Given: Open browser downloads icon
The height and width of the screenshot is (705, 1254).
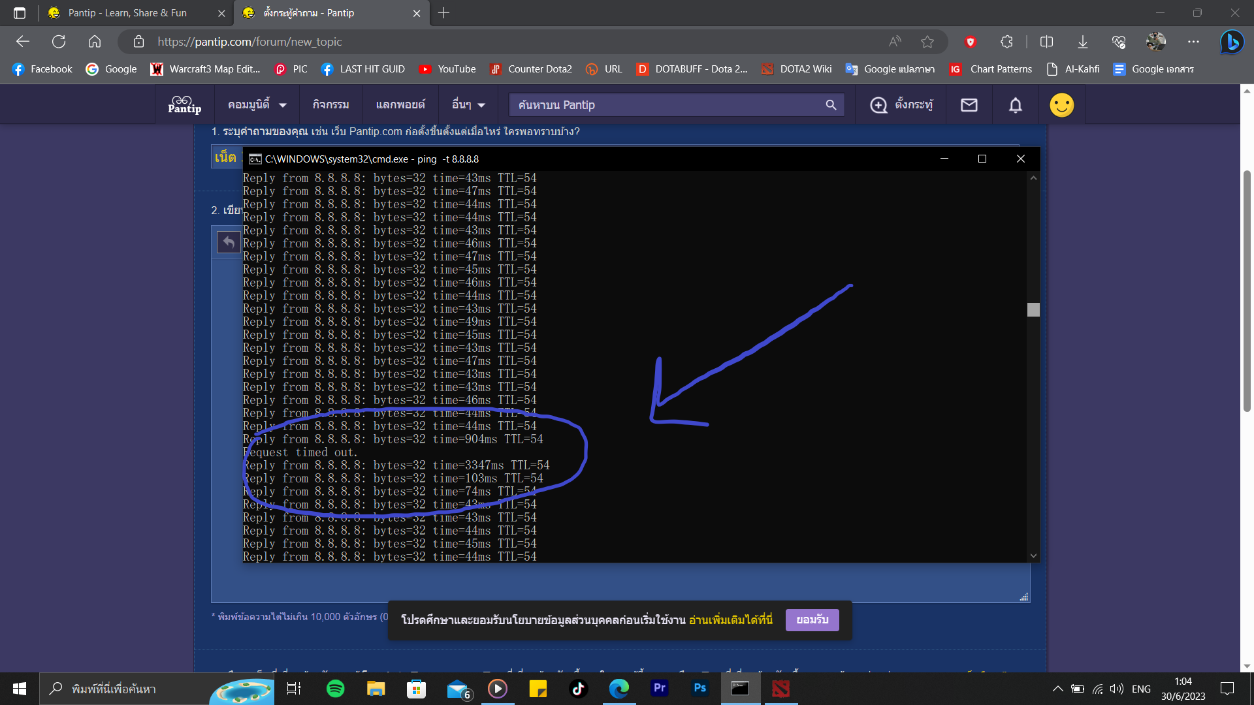Looking at the screenshot, I should (1082, 42).
